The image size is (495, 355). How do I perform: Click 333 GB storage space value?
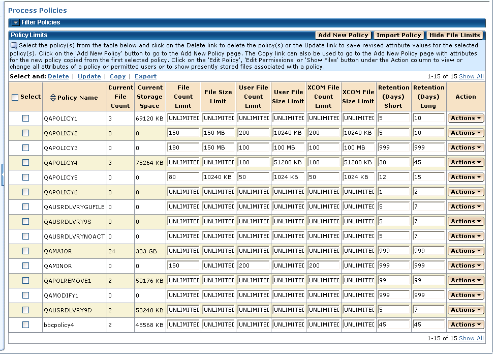(146, 251)
